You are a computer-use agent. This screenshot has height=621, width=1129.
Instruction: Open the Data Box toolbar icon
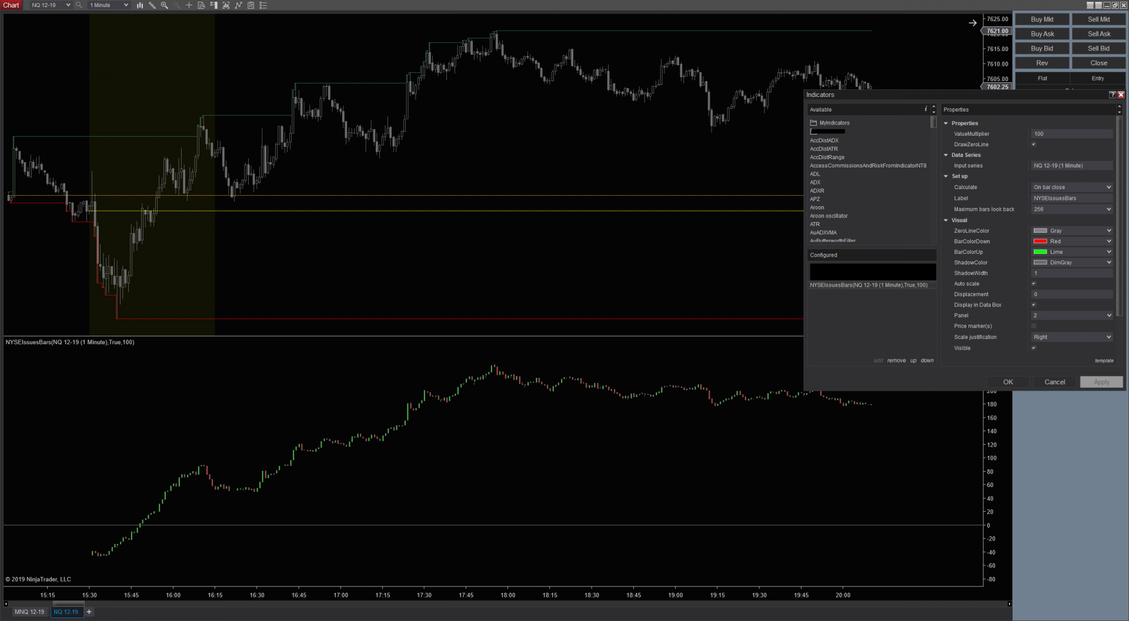click(x=201, y=5)
